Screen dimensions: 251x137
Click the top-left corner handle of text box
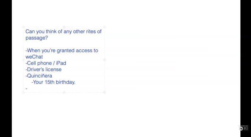point(23,27)
